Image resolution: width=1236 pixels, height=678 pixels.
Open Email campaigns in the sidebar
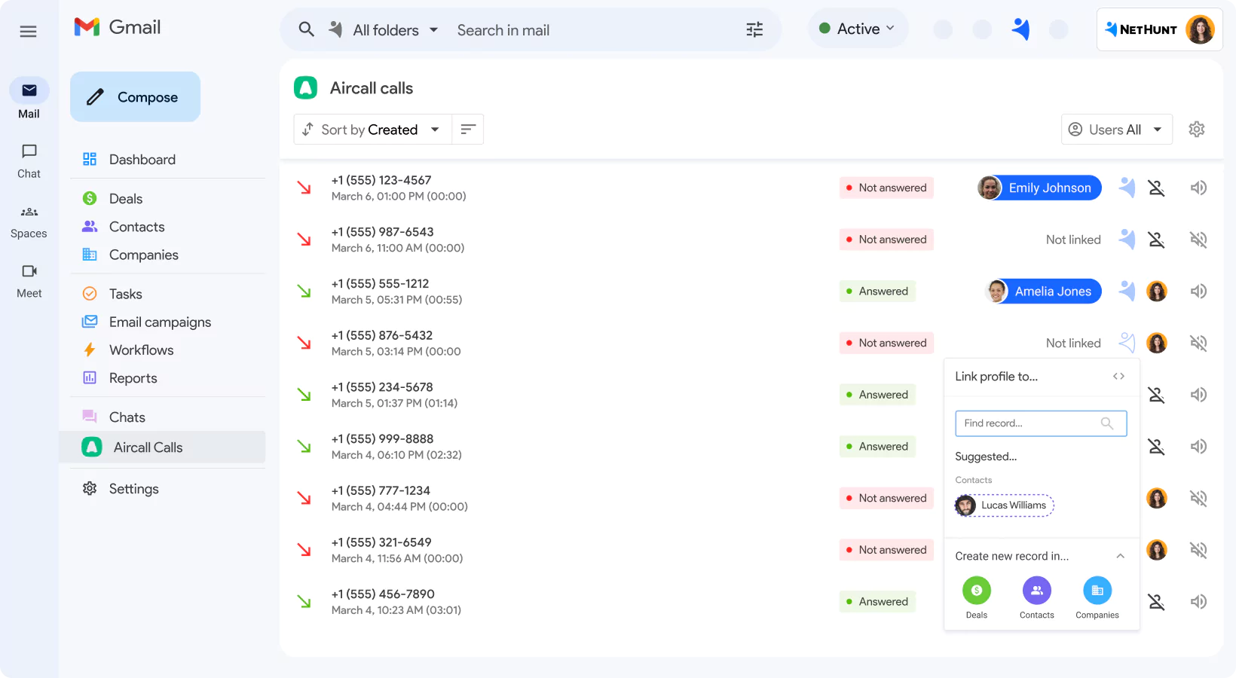pyautogui.click(x=160, y=322)
